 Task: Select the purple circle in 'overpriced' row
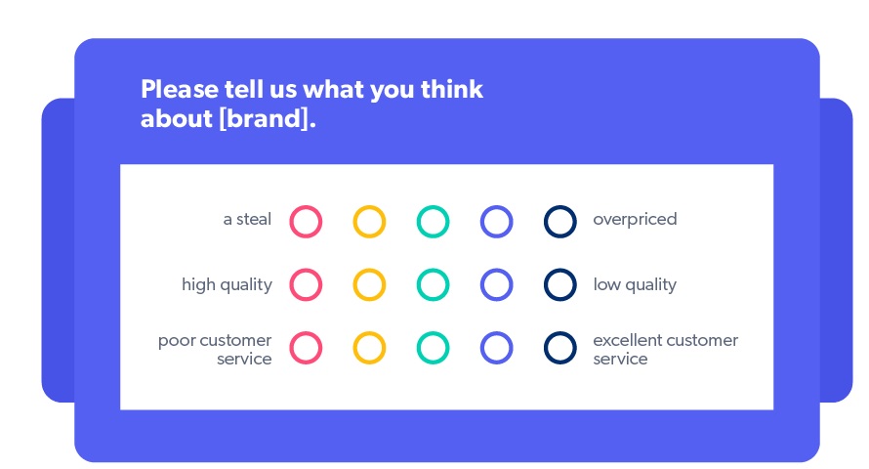point(497,222)
